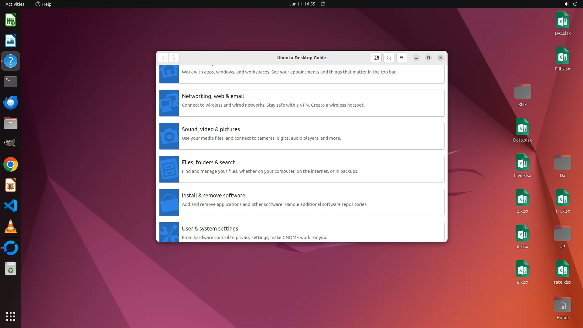Open Activities overview
The height and width of the screenshot is (328, 583).
[x=15, y=4]
